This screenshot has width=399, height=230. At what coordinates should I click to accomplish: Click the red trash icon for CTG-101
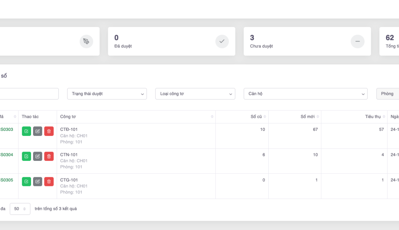point(49,182)
